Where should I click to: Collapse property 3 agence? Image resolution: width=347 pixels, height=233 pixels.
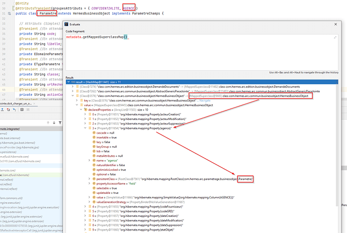click(x=85, y=128)
